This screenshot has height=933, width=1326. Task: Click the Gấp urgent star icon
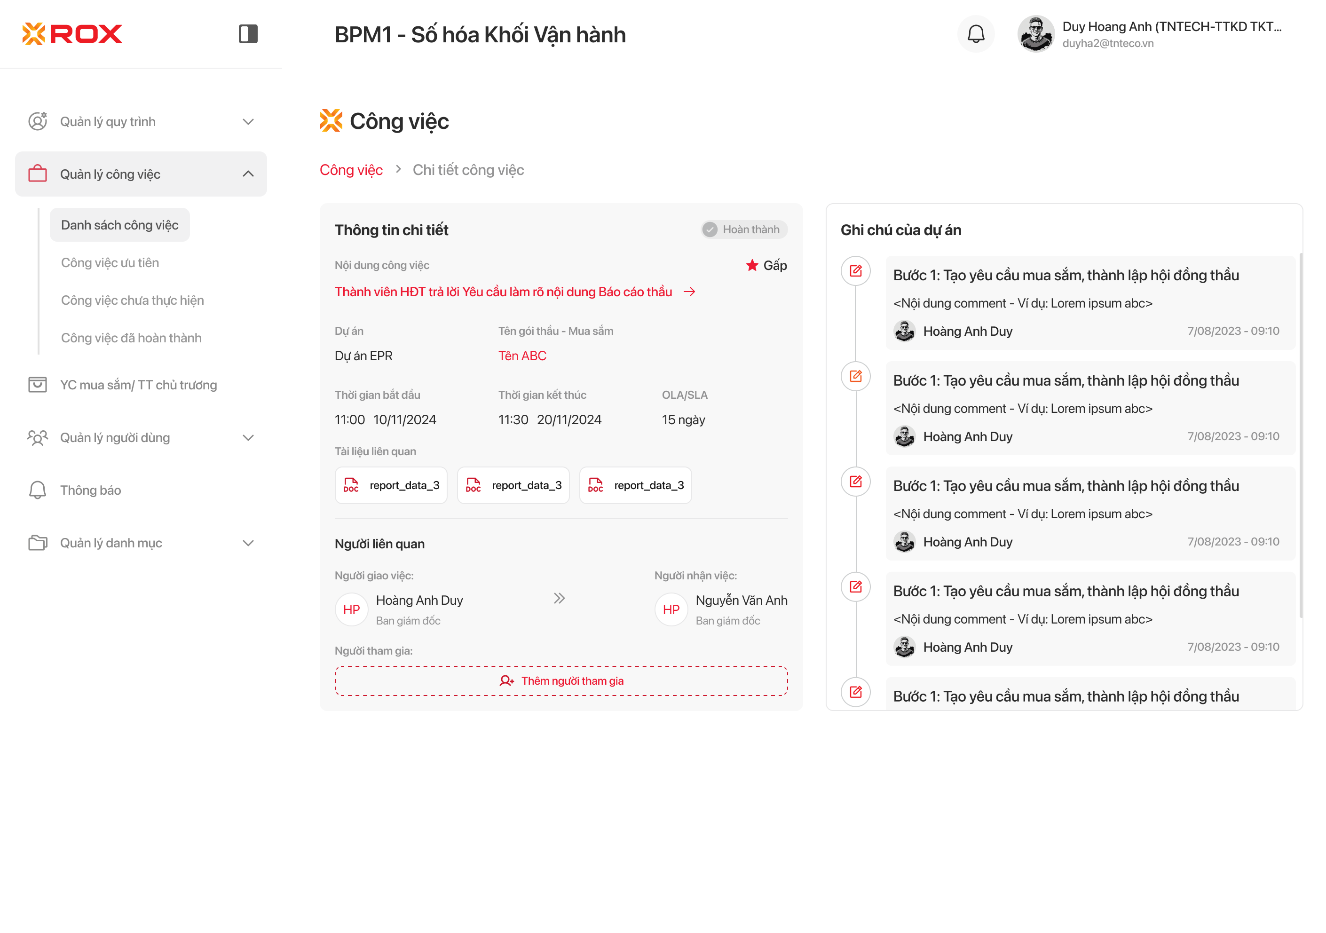[752, 265]
